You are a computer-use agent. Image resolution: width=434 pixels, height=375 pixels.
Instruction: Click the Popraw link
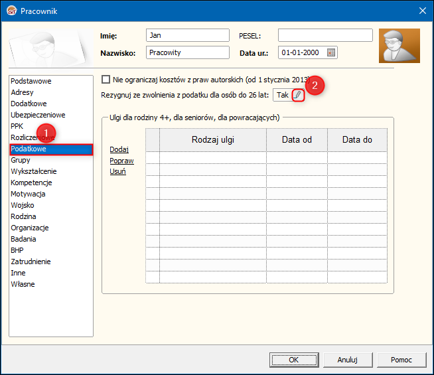tap(121, 161)
